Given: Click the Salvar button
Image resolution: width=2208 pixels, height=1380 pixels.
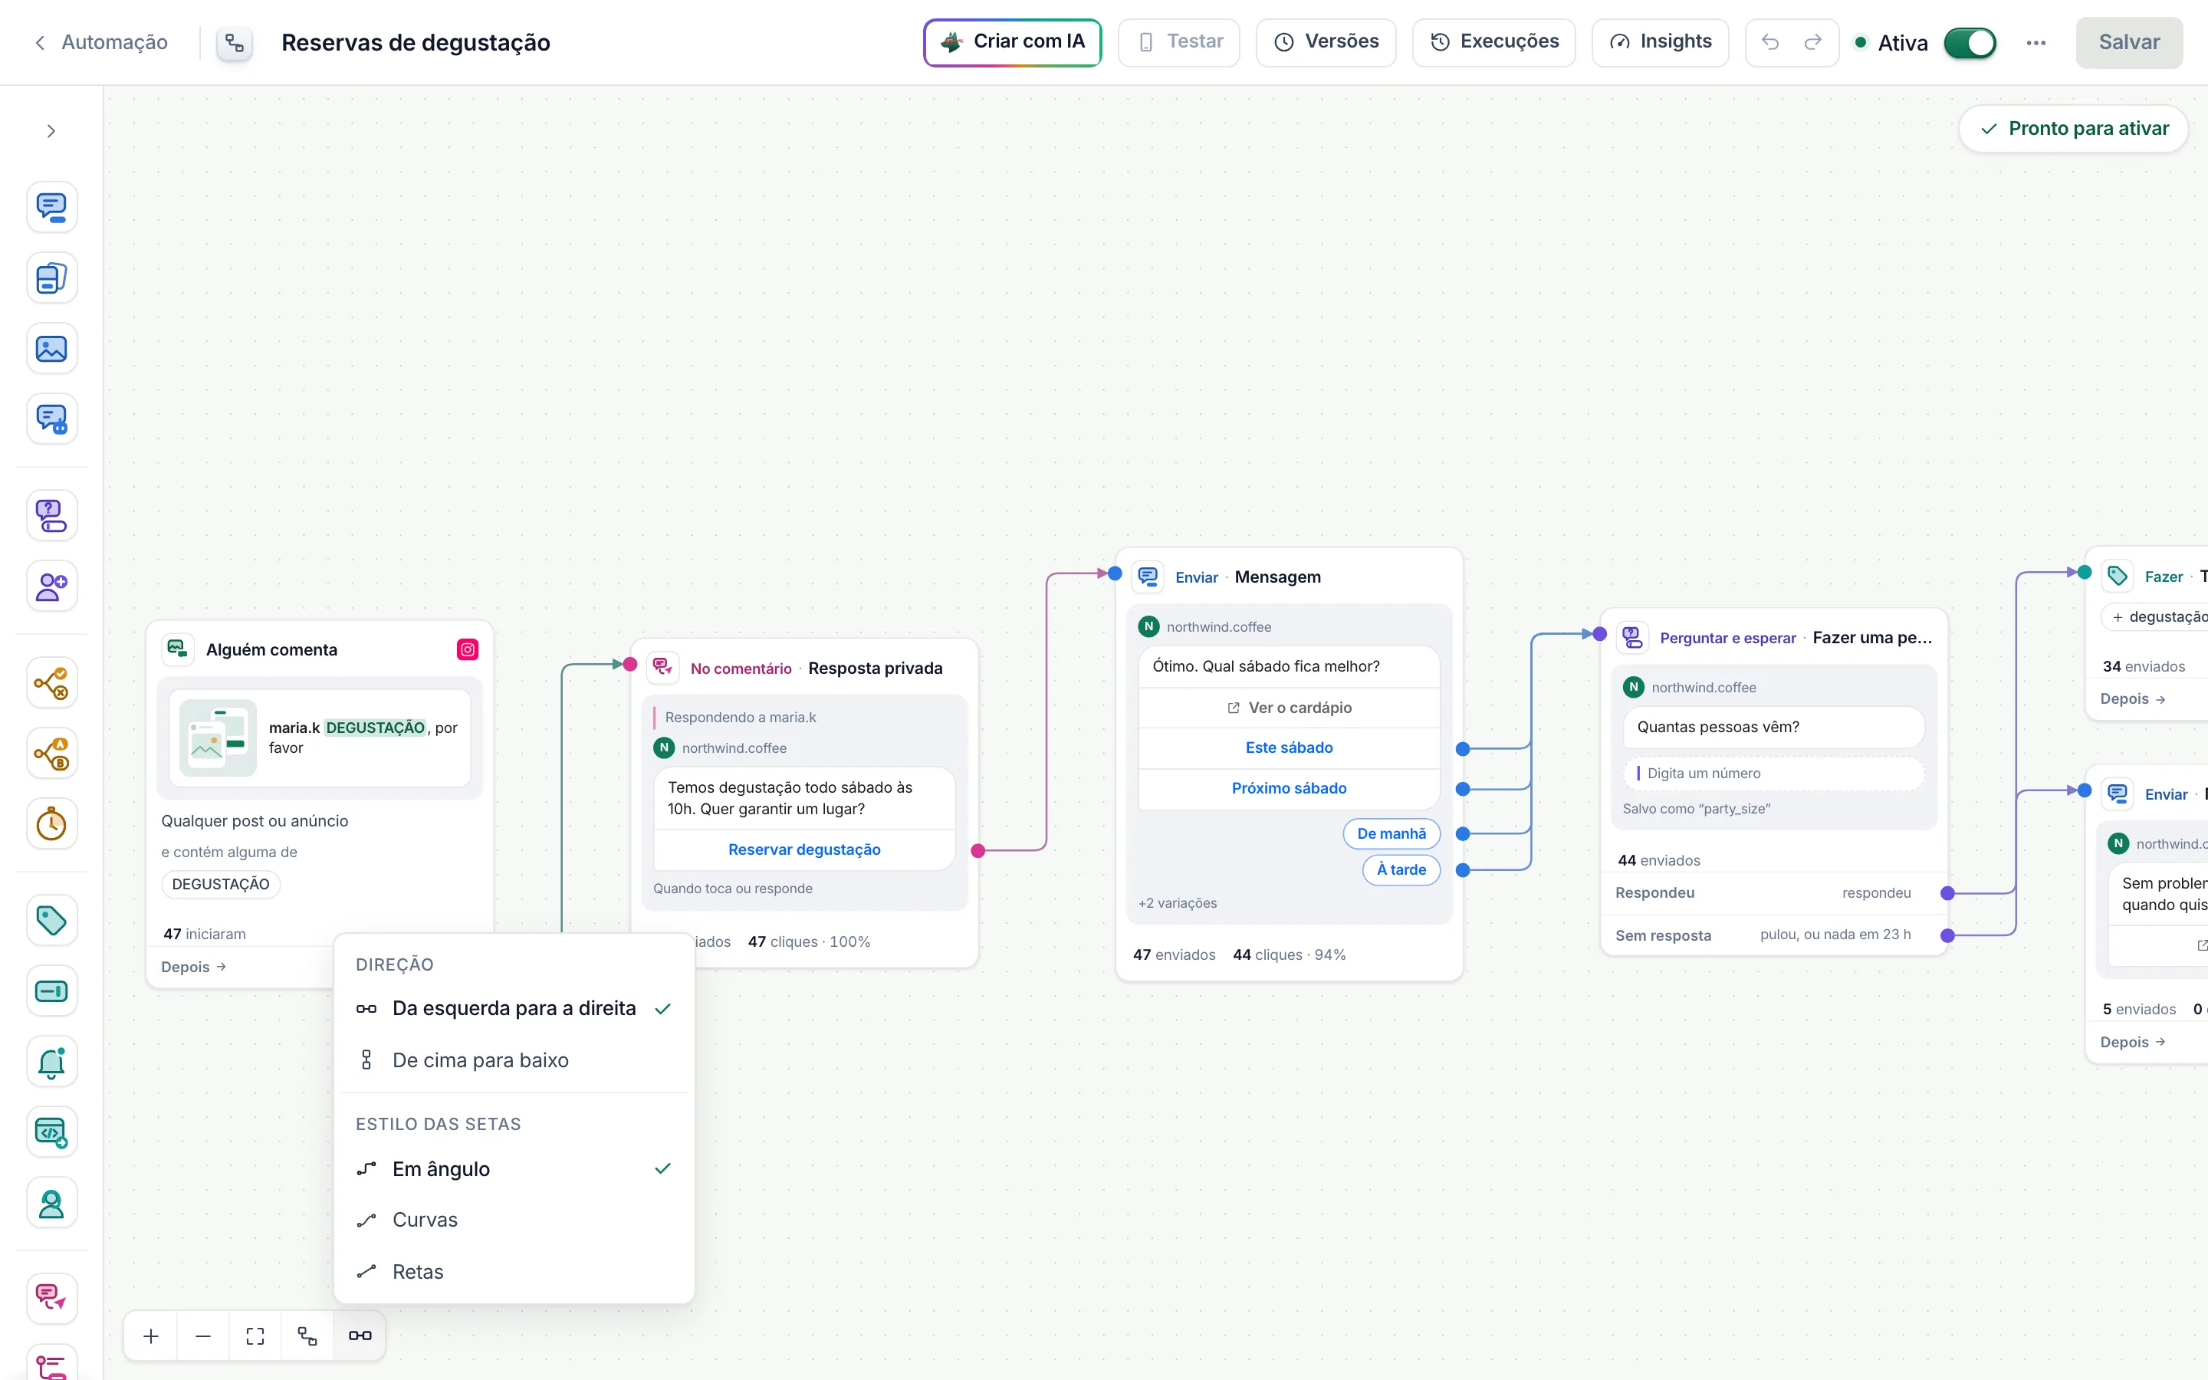Looking at the screenshot, I should click(2128, 42).
